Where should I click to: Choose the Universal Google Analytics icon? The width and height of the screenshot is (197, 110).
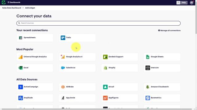21,57
